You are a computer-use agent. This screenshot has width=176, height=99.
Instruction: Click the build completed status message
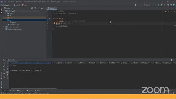pos(26,93)
